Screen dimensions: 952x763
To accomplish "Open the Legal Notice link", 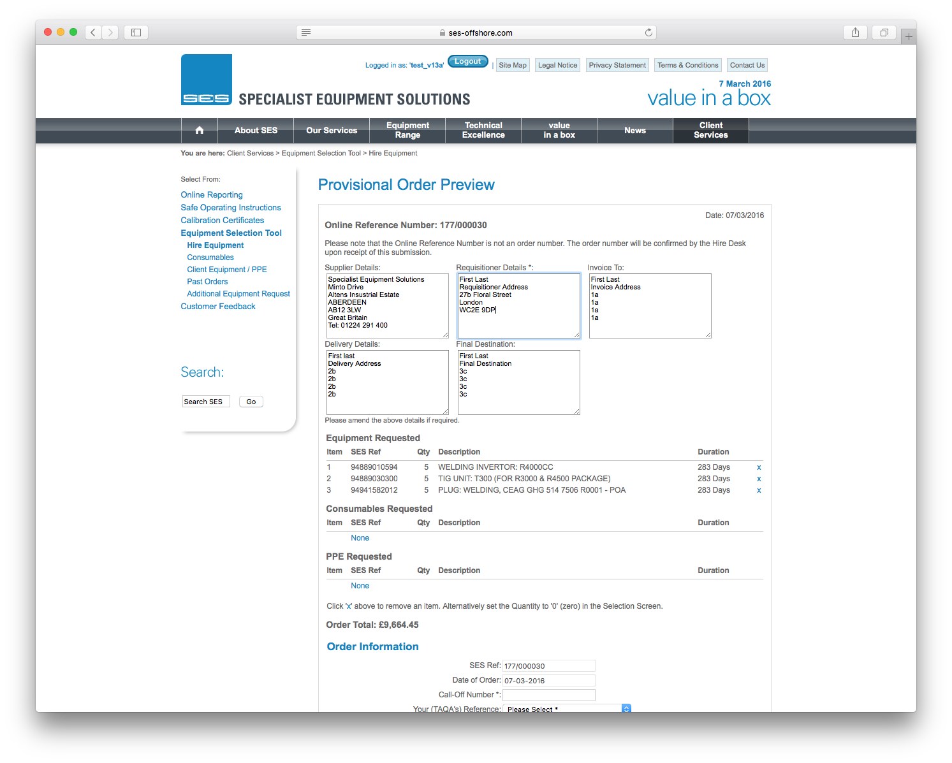I will click(557, 65).
